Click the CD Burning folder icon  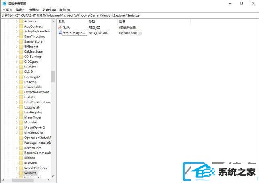click(x=21, y=57)
